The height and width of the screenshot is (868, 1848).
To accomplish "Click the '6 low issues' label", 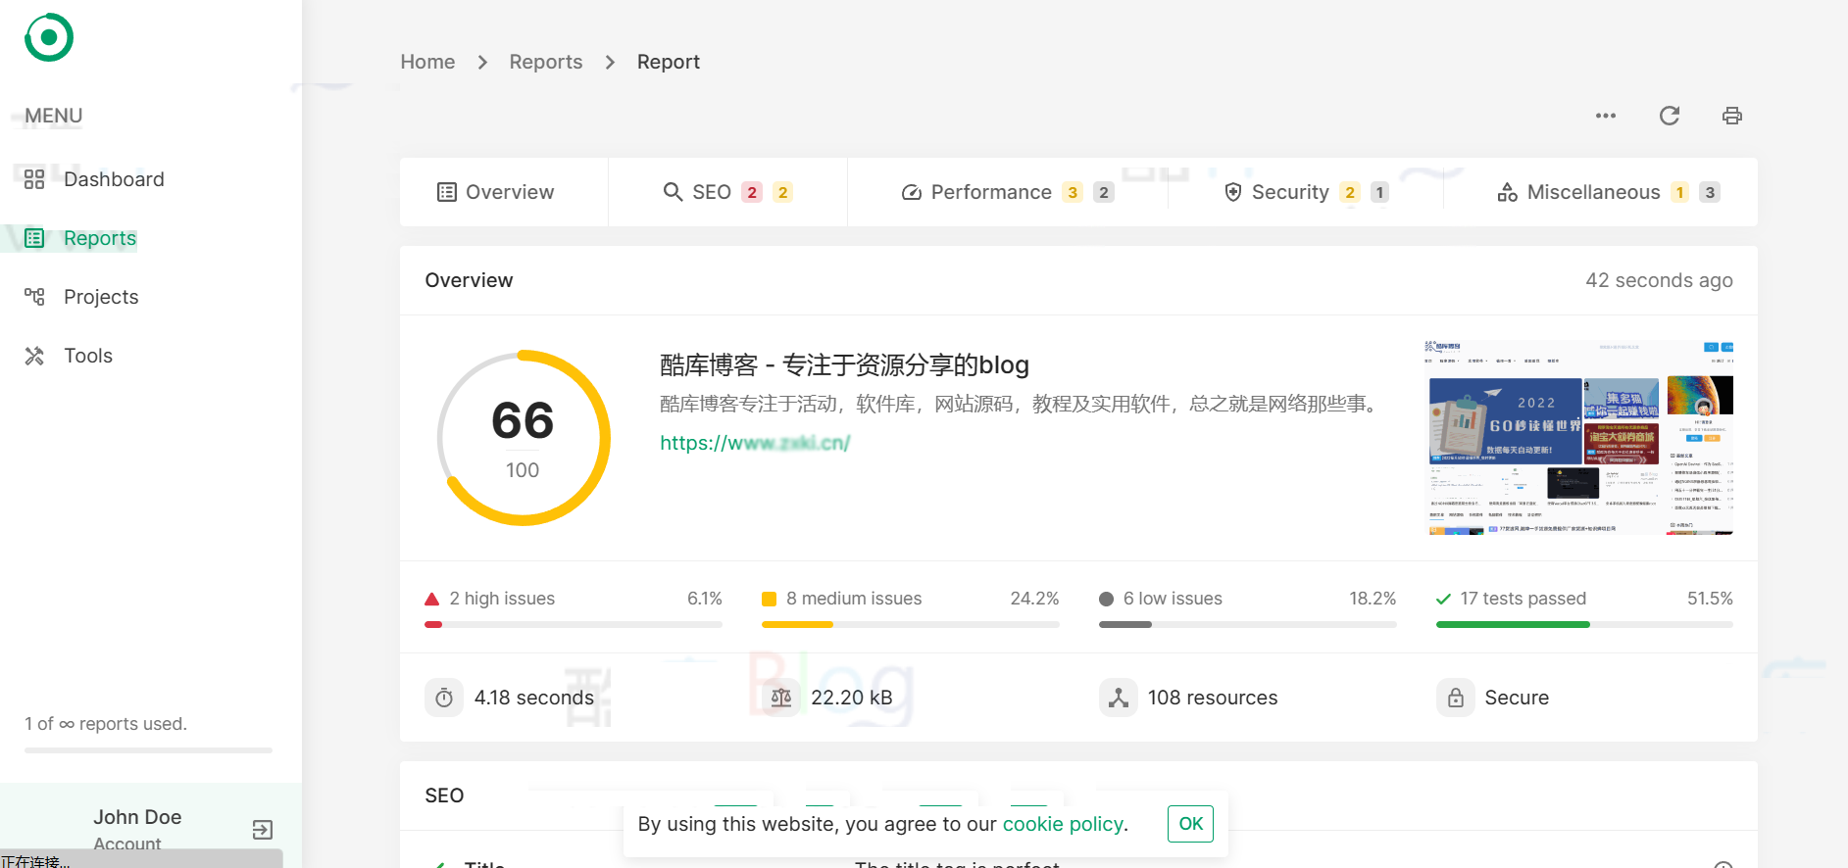I will coord(1173,599).
